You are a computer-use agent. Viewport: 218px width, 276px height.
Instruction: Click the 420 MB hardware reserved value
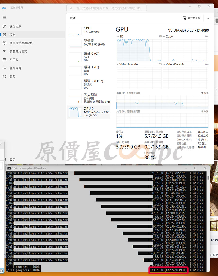(202, 147)
